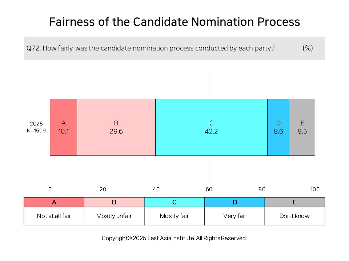Click the East Asia Institute copyright text
The width and height of the screenshot is (349, 261).
tap(174, 239)
